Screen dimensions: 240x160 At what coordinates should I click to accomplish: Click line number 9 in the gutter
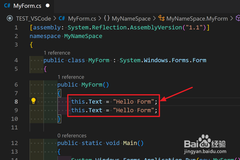(x=16, y=110)
